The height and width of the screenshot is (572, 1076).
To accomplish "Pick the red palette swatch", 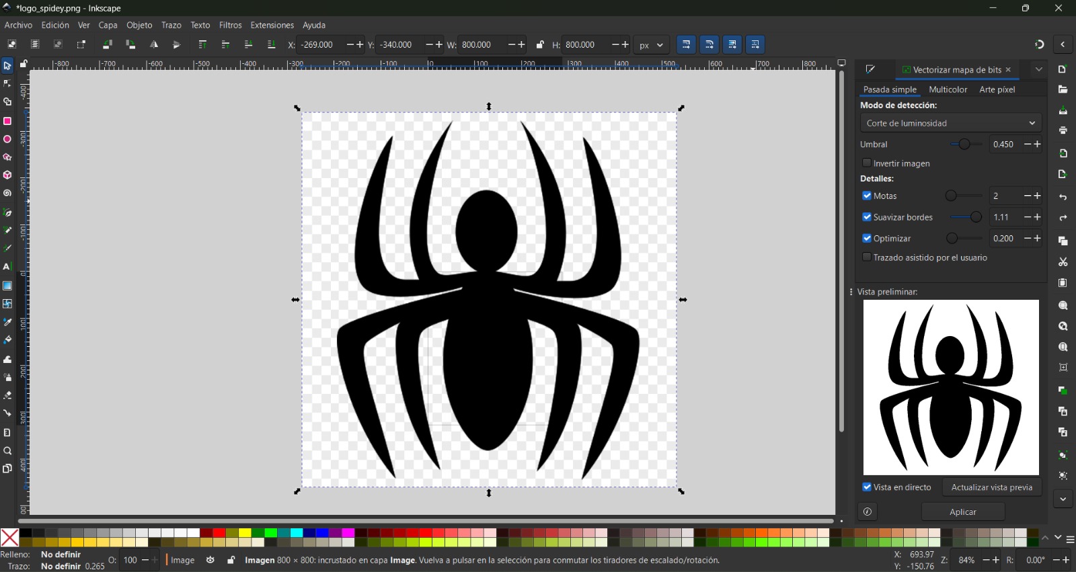I will click(219, 533).
